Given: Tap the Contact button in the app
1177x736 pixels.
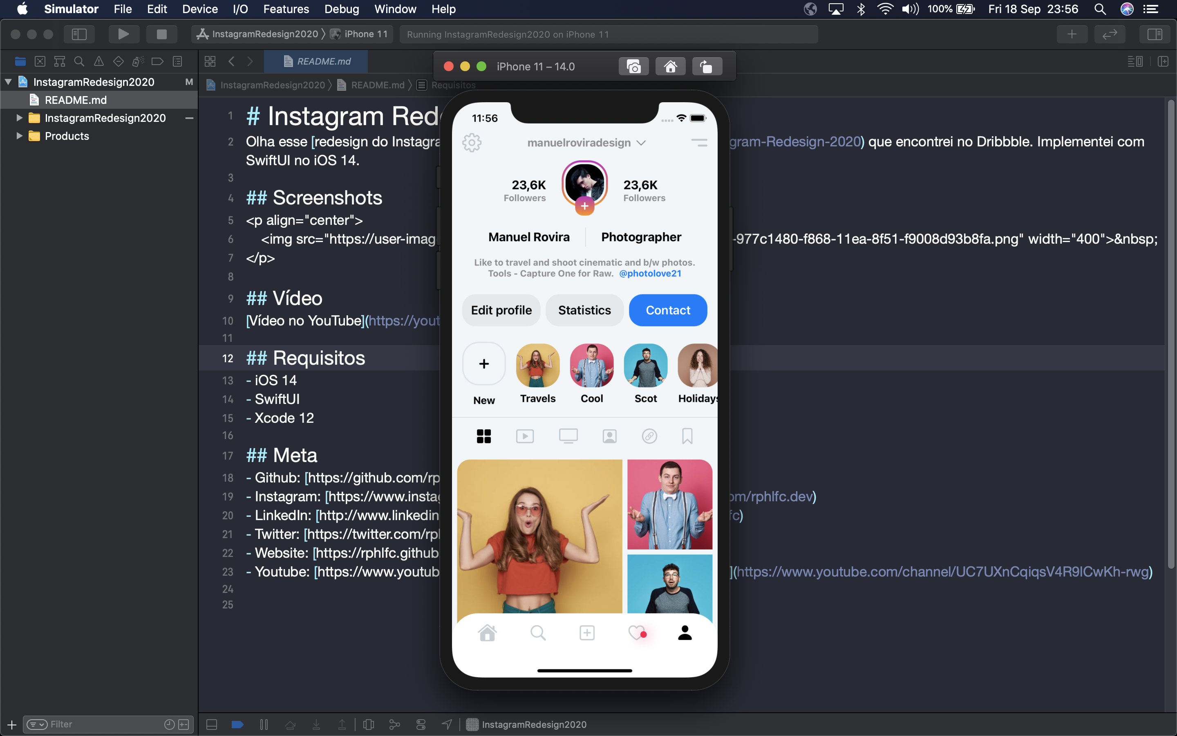Looking at the screenshot, I should point(667,310).
